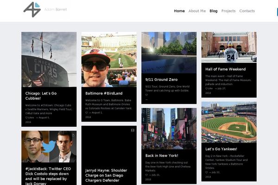This screenshot has width=278, height=185.
Task: Like the Hall of Fame Weekend heart
Action: (206, 88)
